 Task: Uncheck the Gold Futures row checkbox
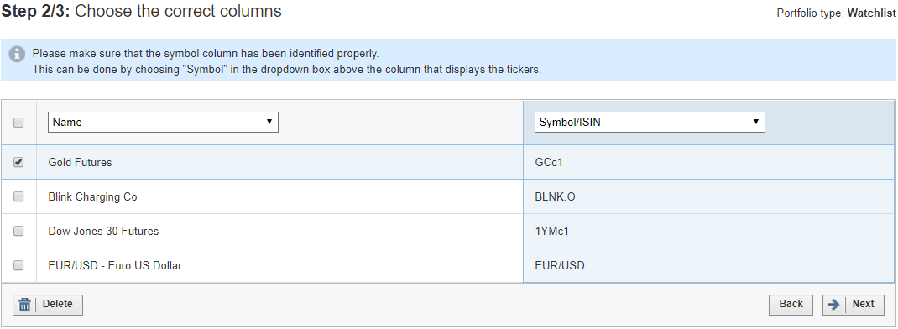click(x=18, y=162)
